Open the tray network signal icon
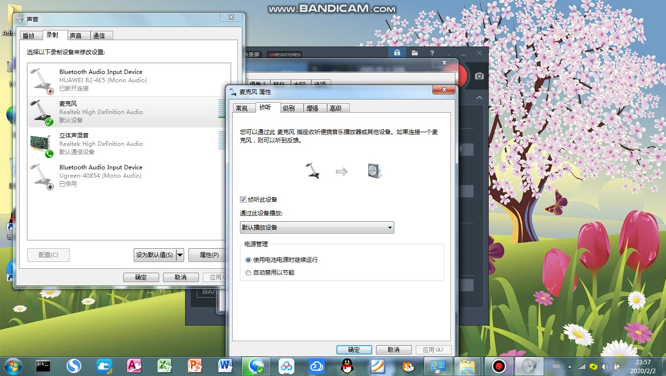Image resolution: width=666 pixels, height=376 pixels. 582,366
